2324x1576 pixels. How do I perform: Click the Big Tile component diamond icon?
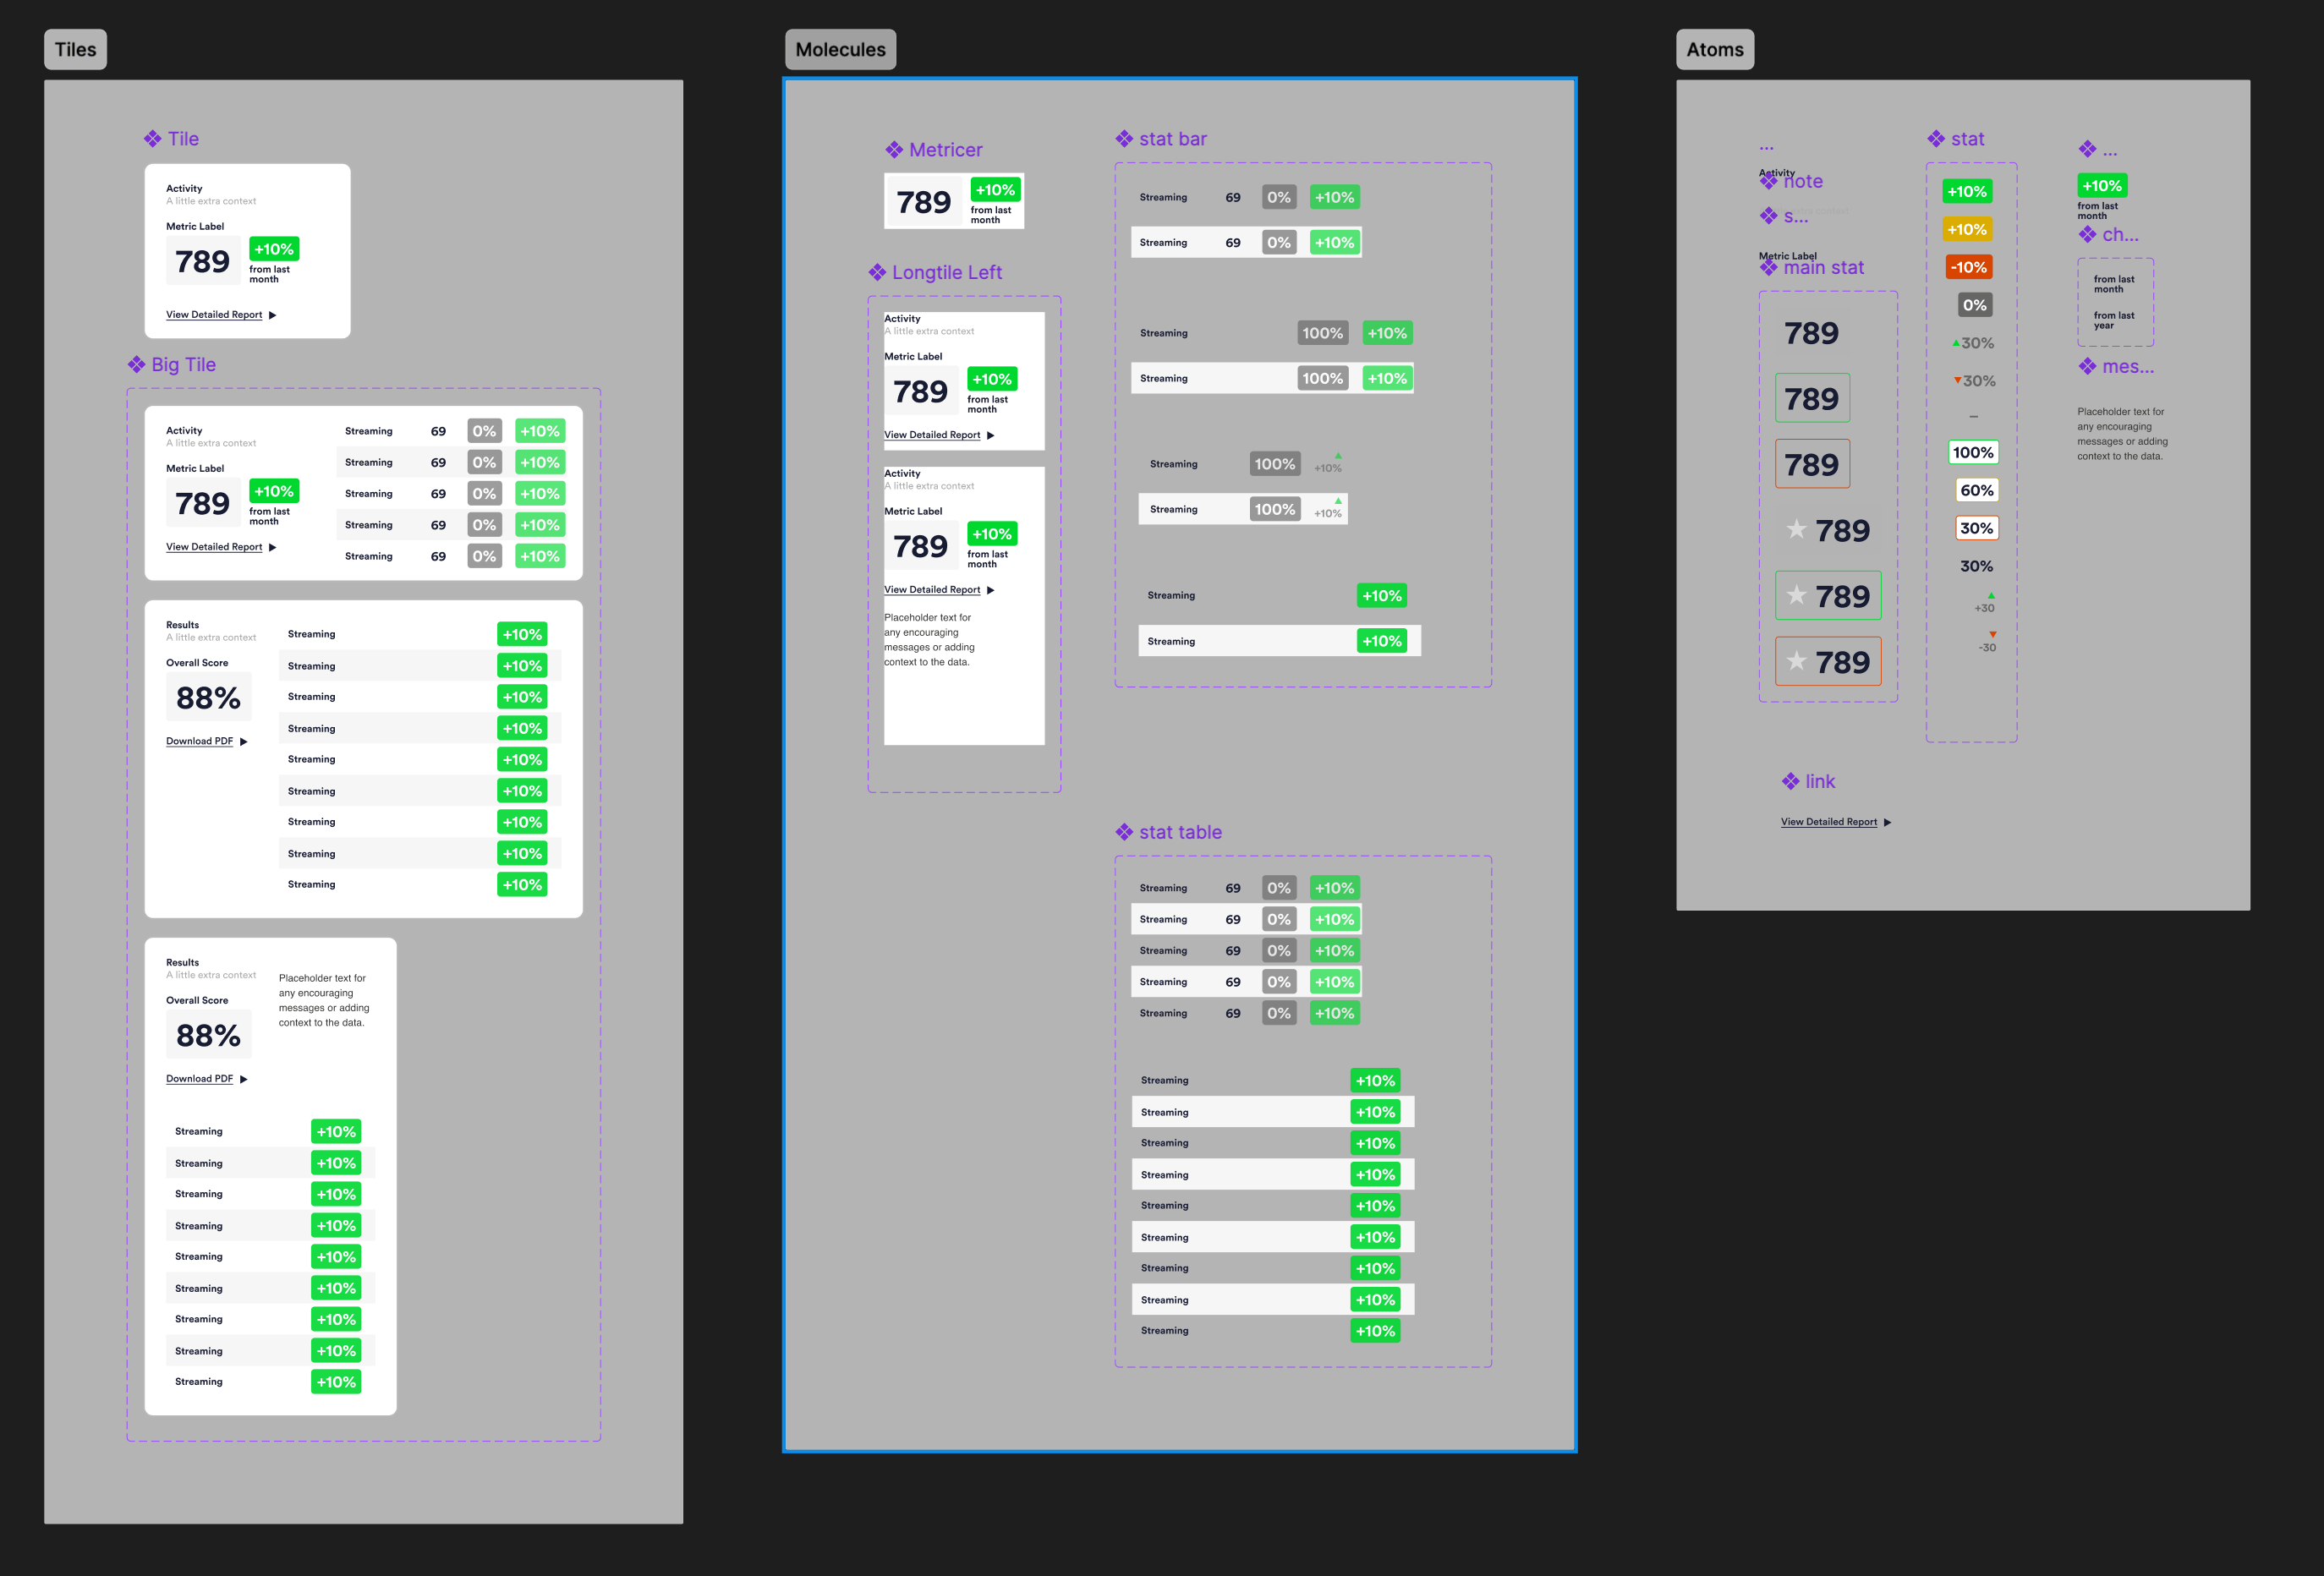(139, 364)
